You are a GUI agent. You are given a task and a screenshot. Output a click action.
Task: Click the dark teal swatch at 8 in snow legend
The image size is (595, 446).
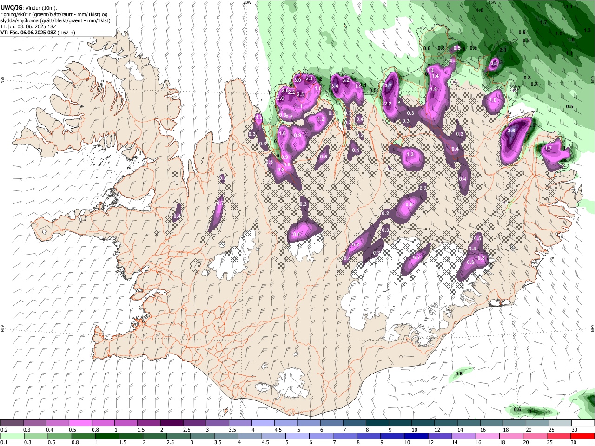tap(377, 423)
